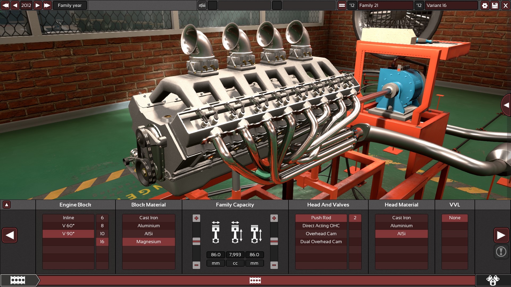This screenshot has height=287, width=511.
Task: Click the warning exclamation icon
Action: point(501,251)
